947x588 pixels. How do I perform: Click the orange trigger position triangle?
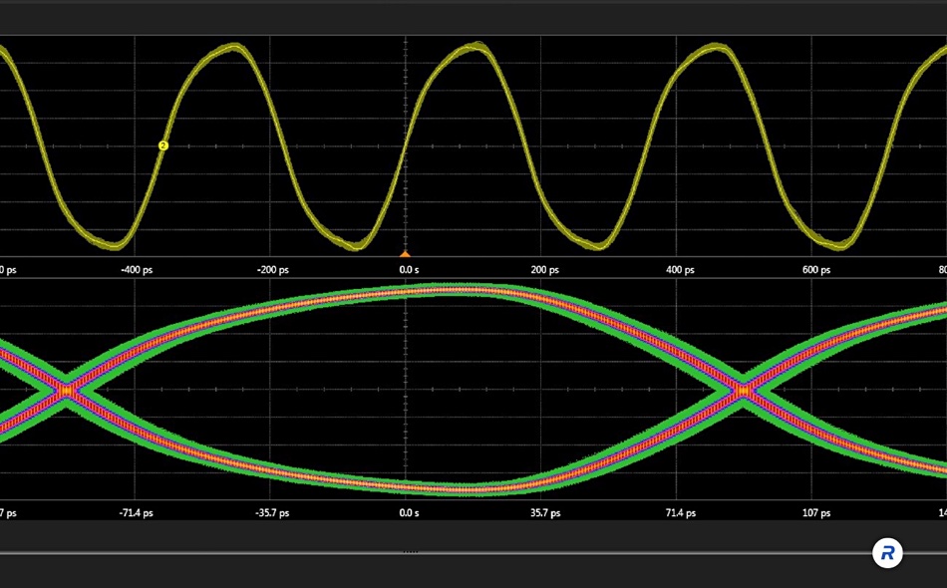point(406,254)
